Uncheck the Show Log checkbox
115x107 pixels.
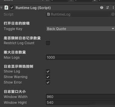(x=48, y=71)
